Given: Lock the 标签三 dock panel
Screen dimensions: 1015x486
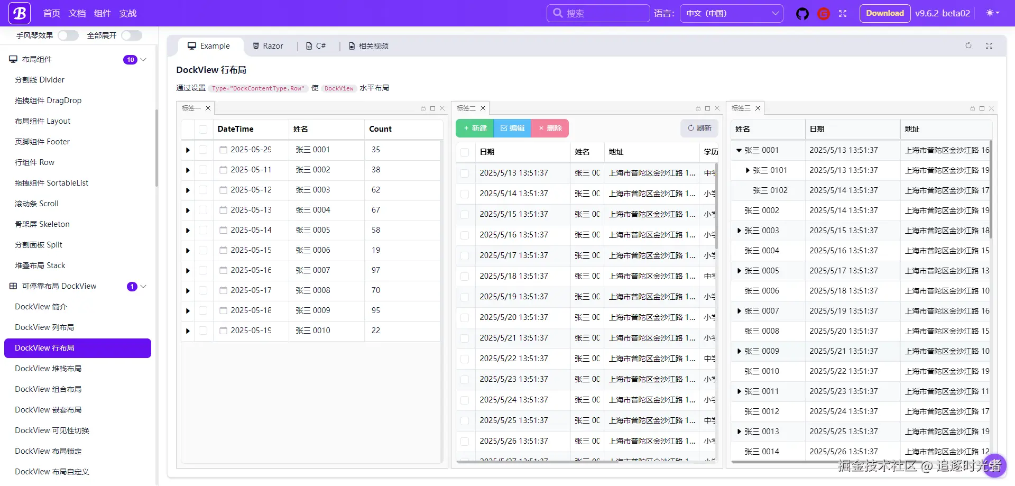Looking at the screenshot, I should pos(973,108).
